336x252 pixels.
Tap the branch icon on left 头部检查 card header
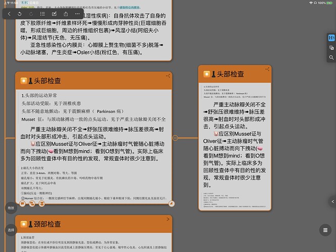[x=168, y=76]
